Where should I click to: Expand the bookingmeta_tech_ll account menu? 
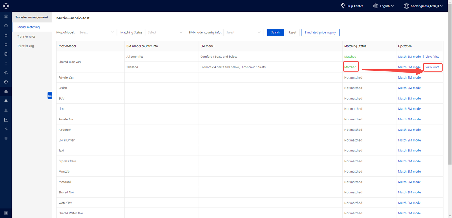(x=423, y=6)
